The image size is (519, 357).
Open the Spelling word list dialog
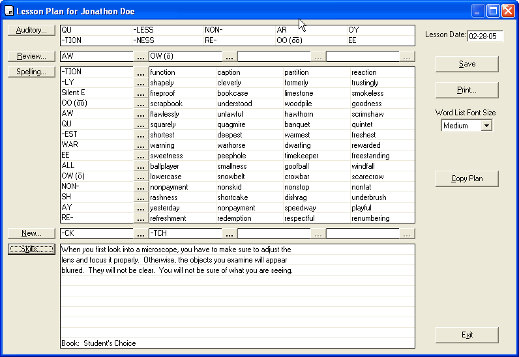pyautogui.click(x=31, y=72)
